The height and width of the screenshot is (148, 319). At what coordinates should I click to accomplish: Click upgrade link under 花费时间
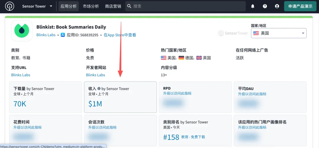coord(27,127)
